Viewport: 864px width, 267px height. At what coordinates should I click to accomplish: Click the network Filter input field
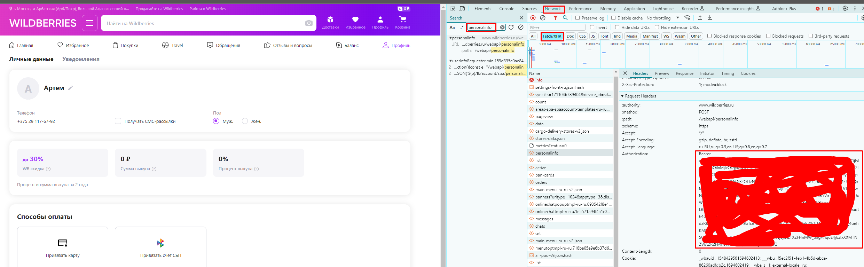557,28
